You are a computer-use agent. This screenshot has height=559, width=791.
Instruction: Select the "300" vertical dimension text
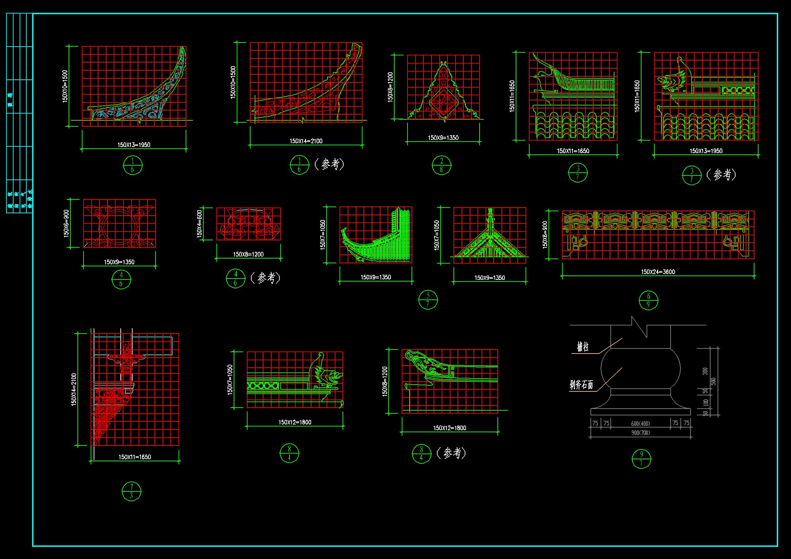coord(705,371)
